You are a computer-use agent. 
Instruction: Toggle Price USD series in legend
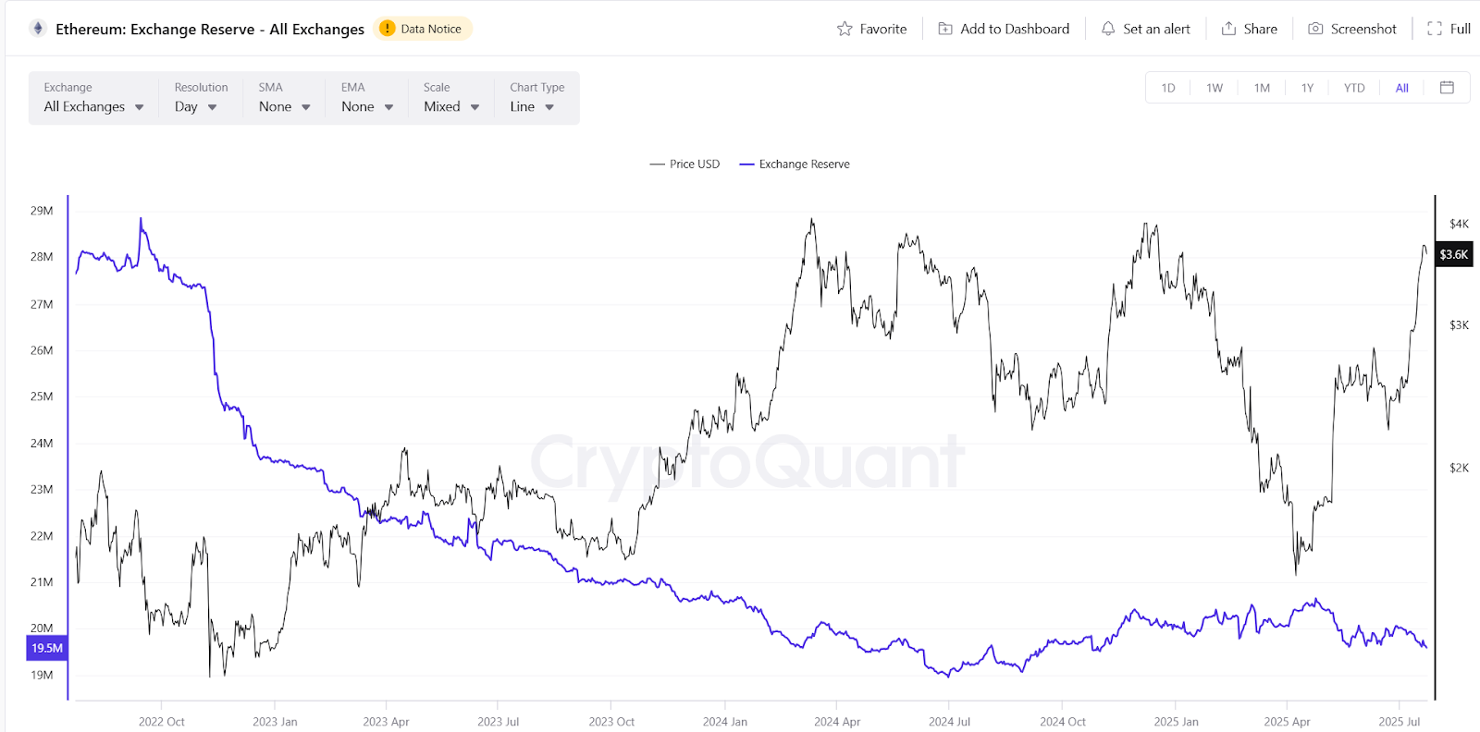coord(684,165)
